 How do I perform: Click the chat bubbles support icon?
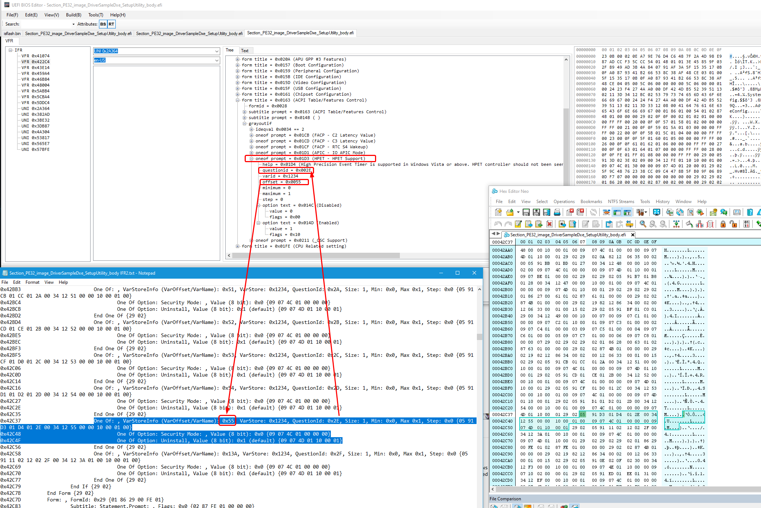click(723, 212)
